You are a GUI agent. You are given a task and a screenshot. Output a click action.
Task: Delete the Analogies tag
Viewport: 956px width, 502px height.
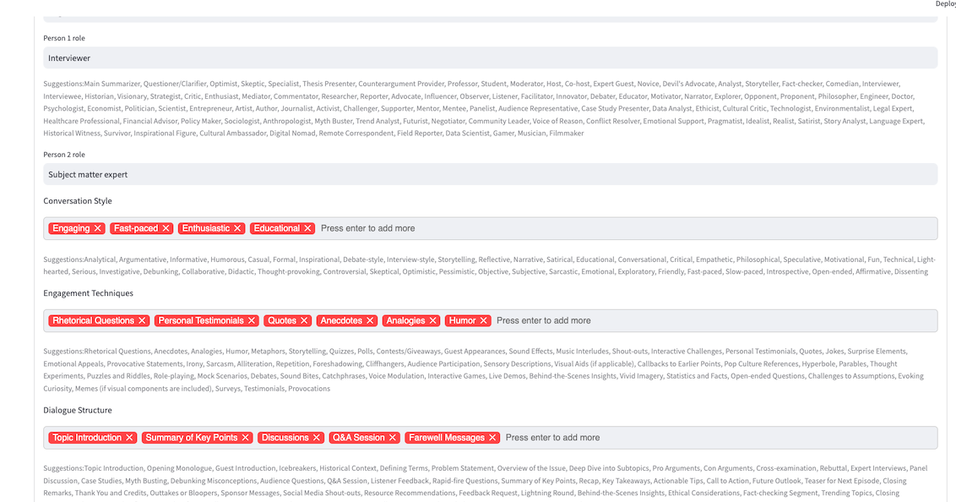433,320
